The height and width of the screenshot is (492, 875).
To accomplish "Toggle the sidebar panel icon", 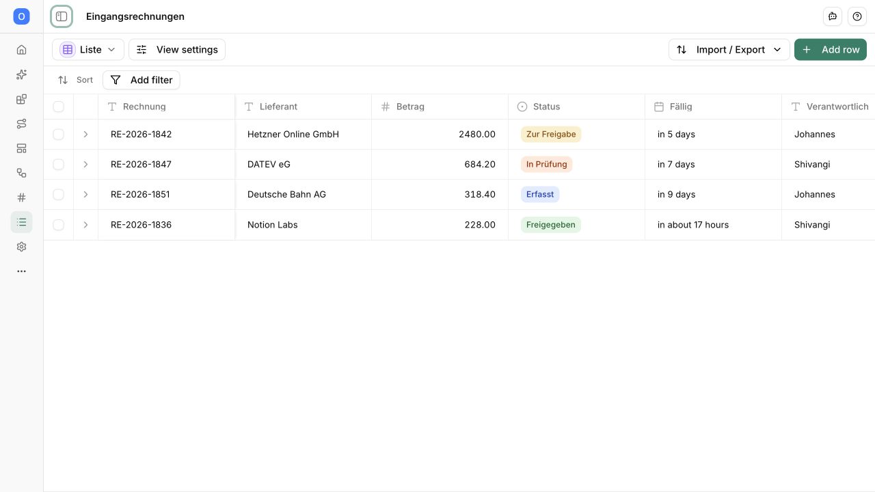I will click(62, 16).
